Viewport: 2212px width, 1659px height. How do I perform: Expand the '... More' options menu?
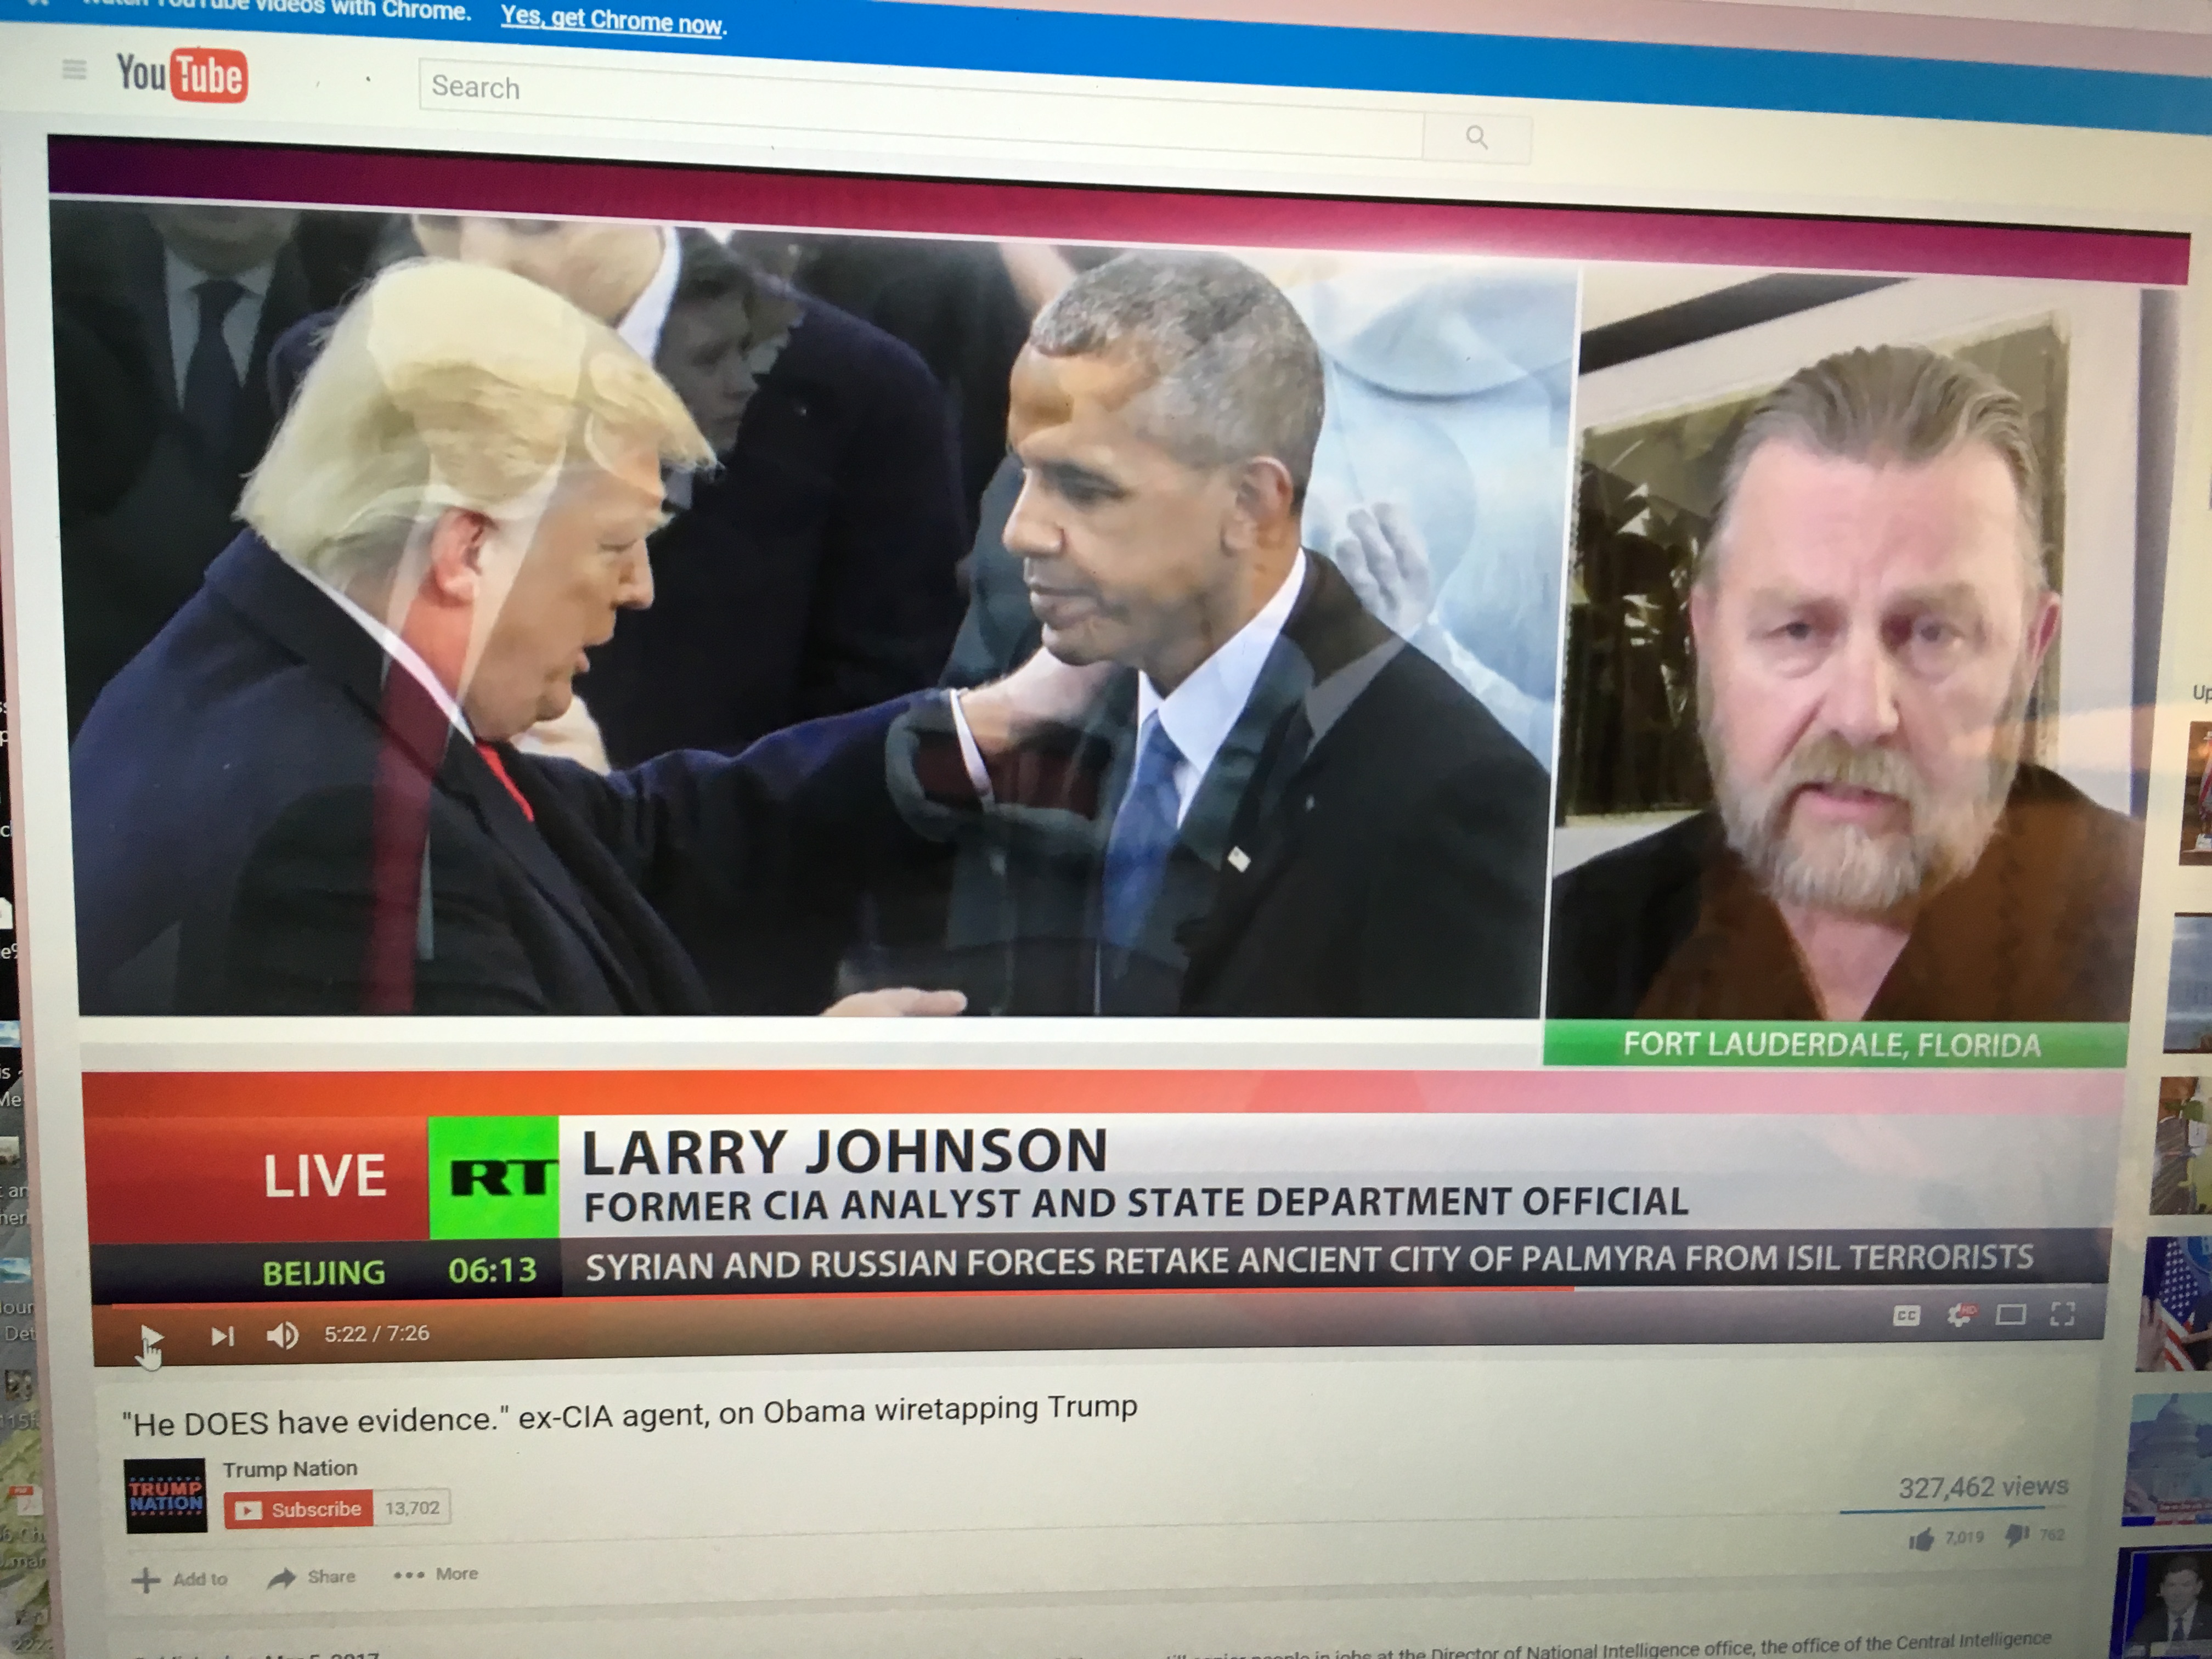(x=436, y=1574)
